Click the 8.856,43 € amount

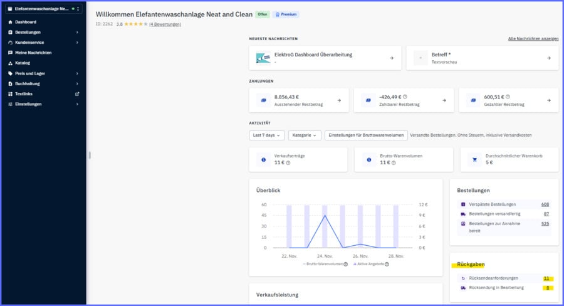pyautogui.click(x=286, y=97)
